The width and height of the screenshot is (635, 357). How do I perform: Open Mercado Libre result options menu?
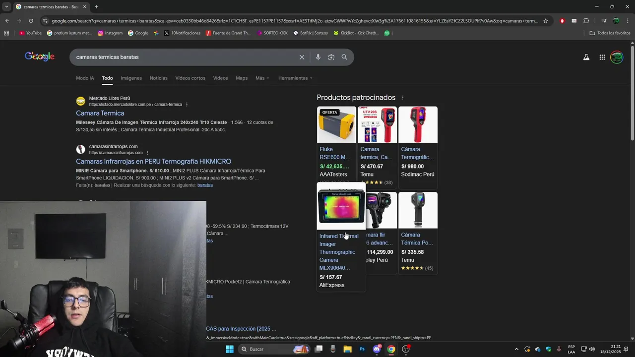[187, 105]
